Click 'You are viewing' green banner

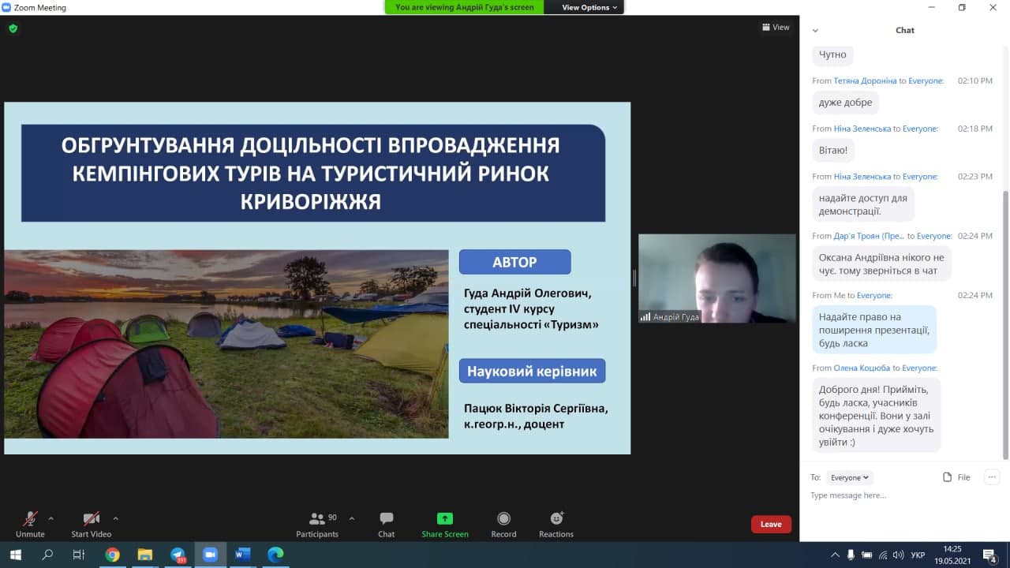(464, 7)
